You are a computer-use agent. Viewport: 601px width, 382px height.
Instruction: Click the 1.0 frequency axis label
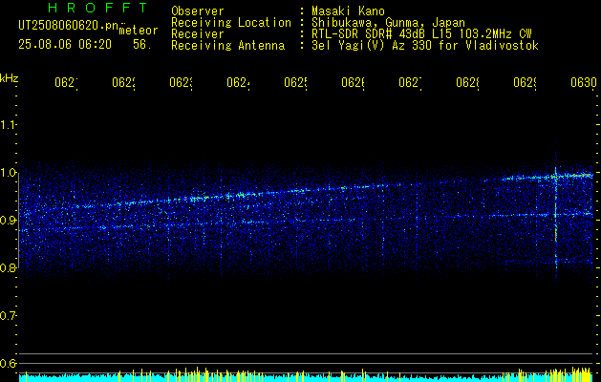click(8, 173)
